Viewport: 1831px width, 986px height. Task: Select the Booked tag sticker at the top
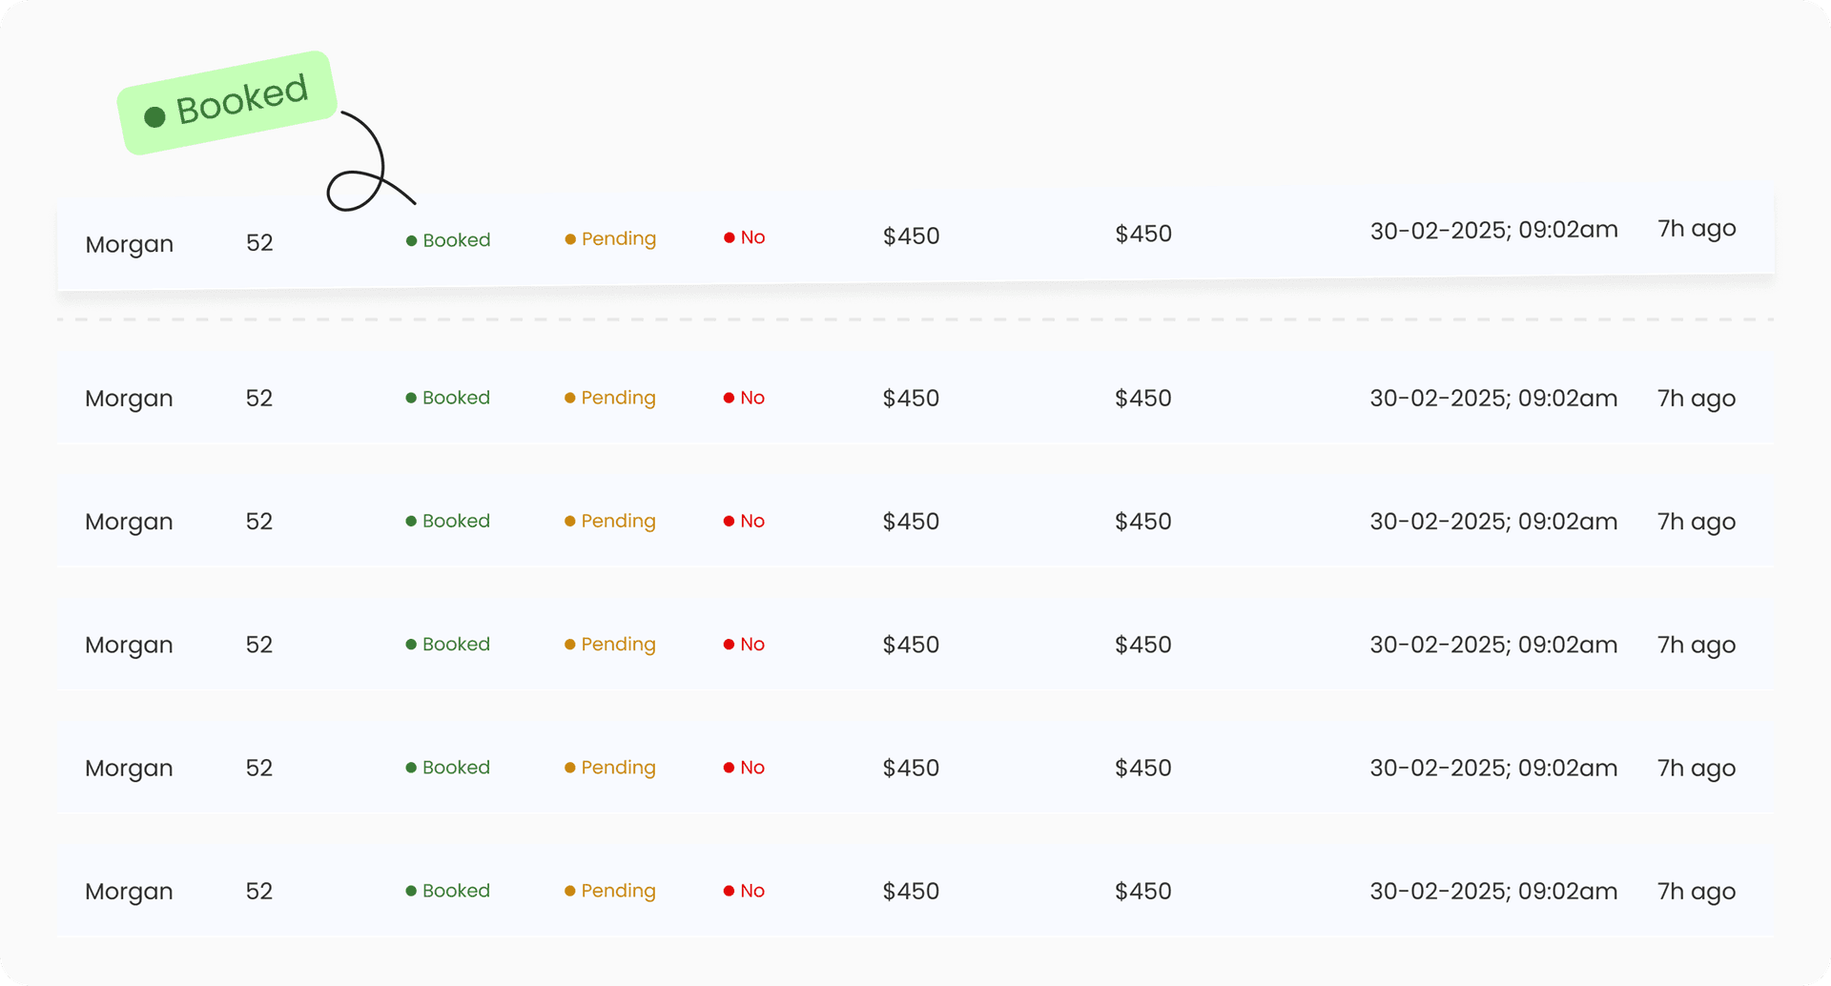click(x=227, y=100)
